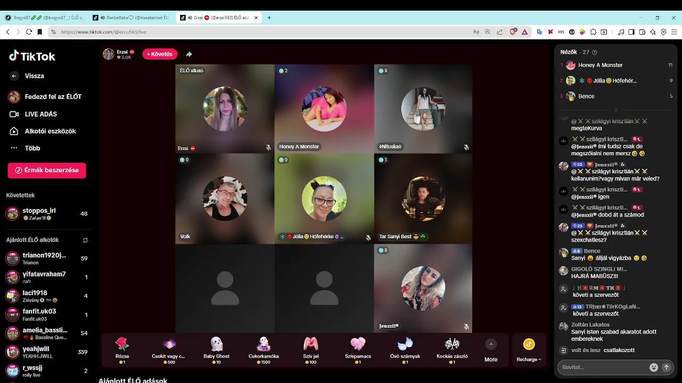Send the Rózsa gift
Screen dimensions: 682x383
pyautogui.click(x=122, y=350)
